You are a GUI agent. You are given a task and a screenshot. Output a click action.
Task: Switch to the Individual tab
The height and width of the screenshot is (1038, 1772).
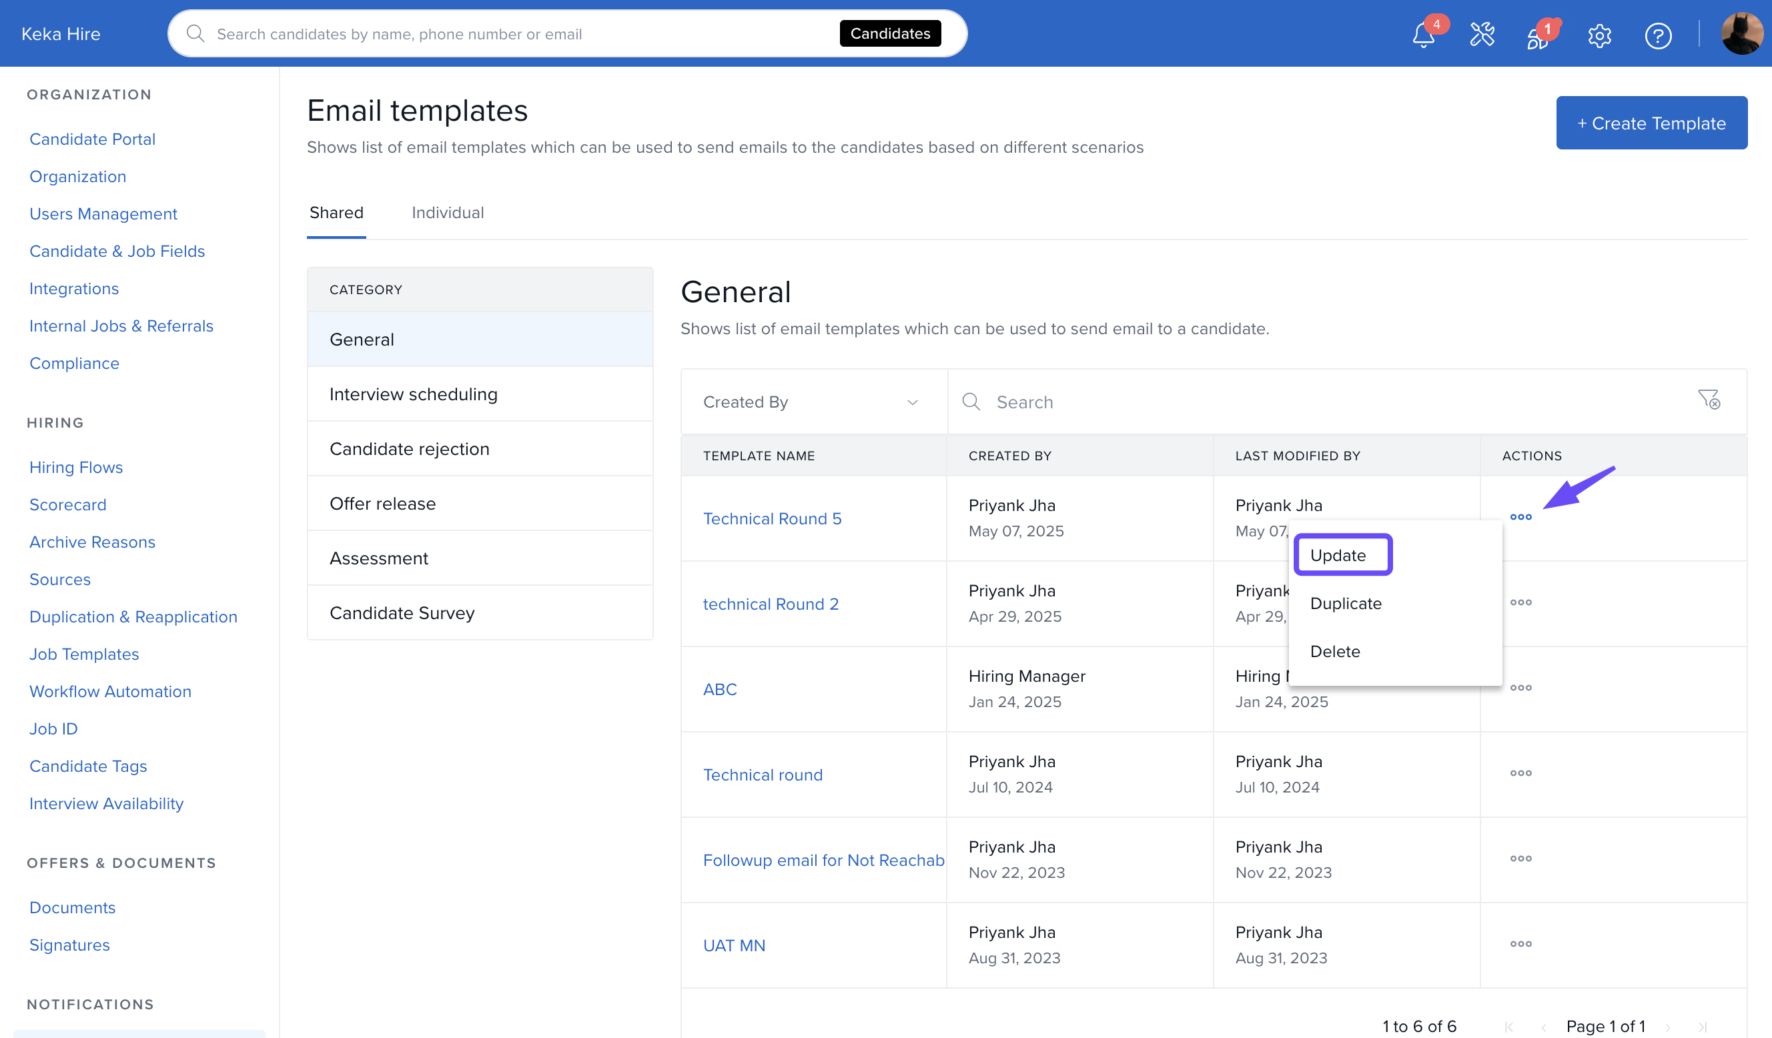(x=447, y=212)
